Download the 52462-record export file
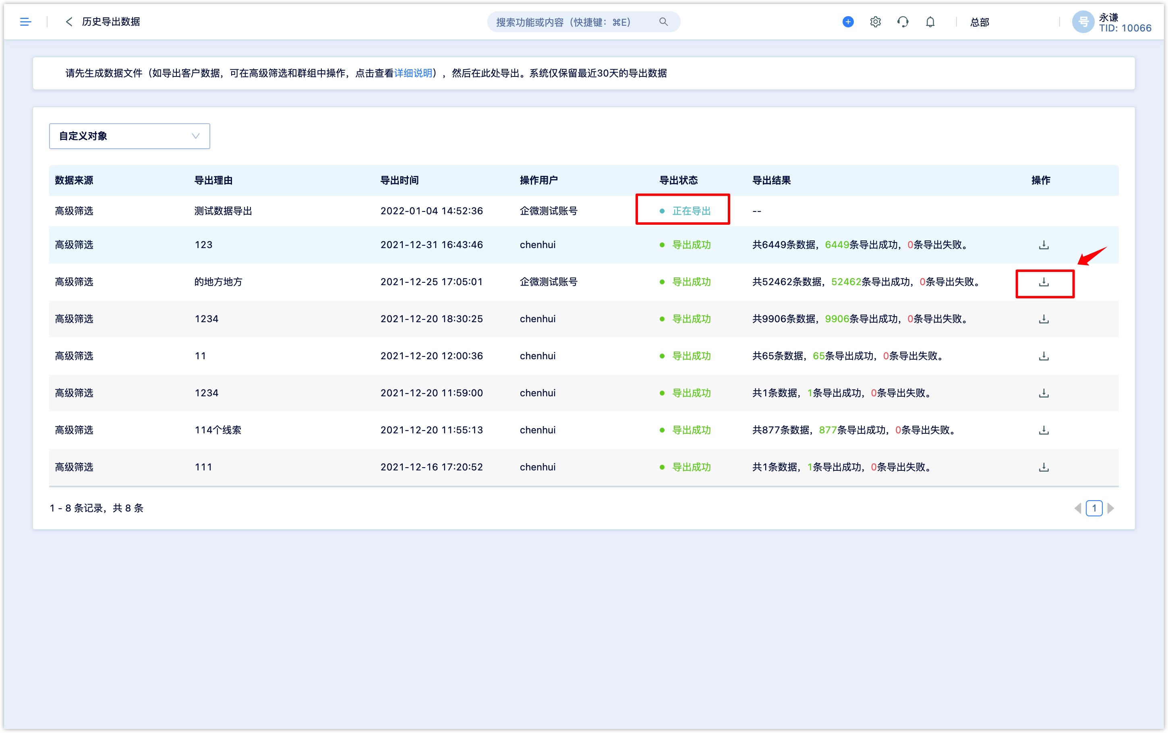This screenshot has height=733, width=1168. (x=1044, y=282)
